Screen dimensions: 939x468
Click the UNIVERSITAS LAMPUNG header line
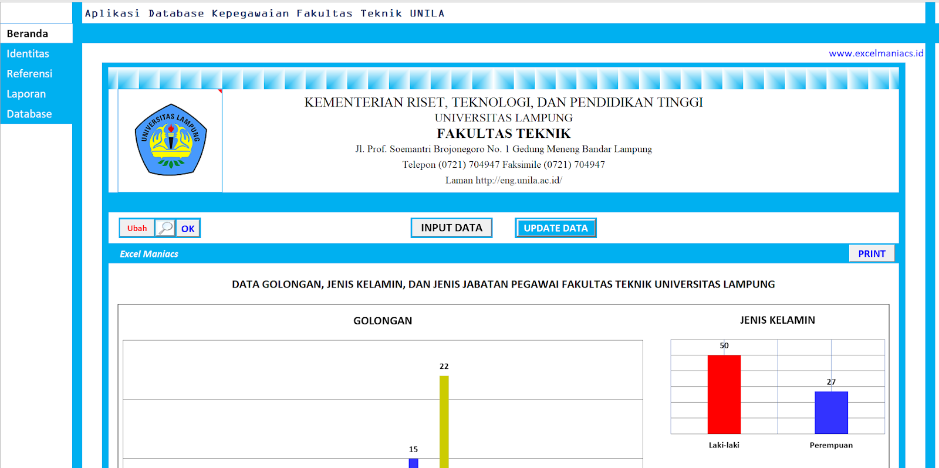[x=504, y=118]
